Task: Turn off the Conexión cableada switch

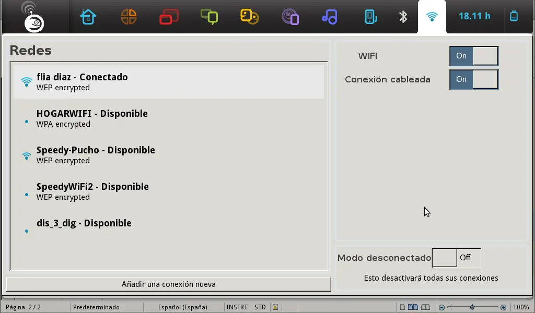Action: coord(474,79)
